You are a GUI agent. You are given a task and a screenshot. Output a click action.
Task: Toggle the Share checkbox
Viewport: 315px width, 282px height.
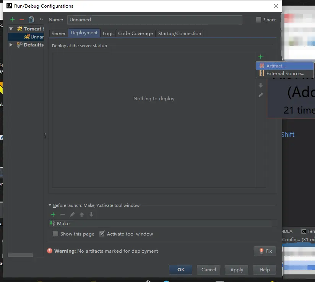tap(258, 19)
